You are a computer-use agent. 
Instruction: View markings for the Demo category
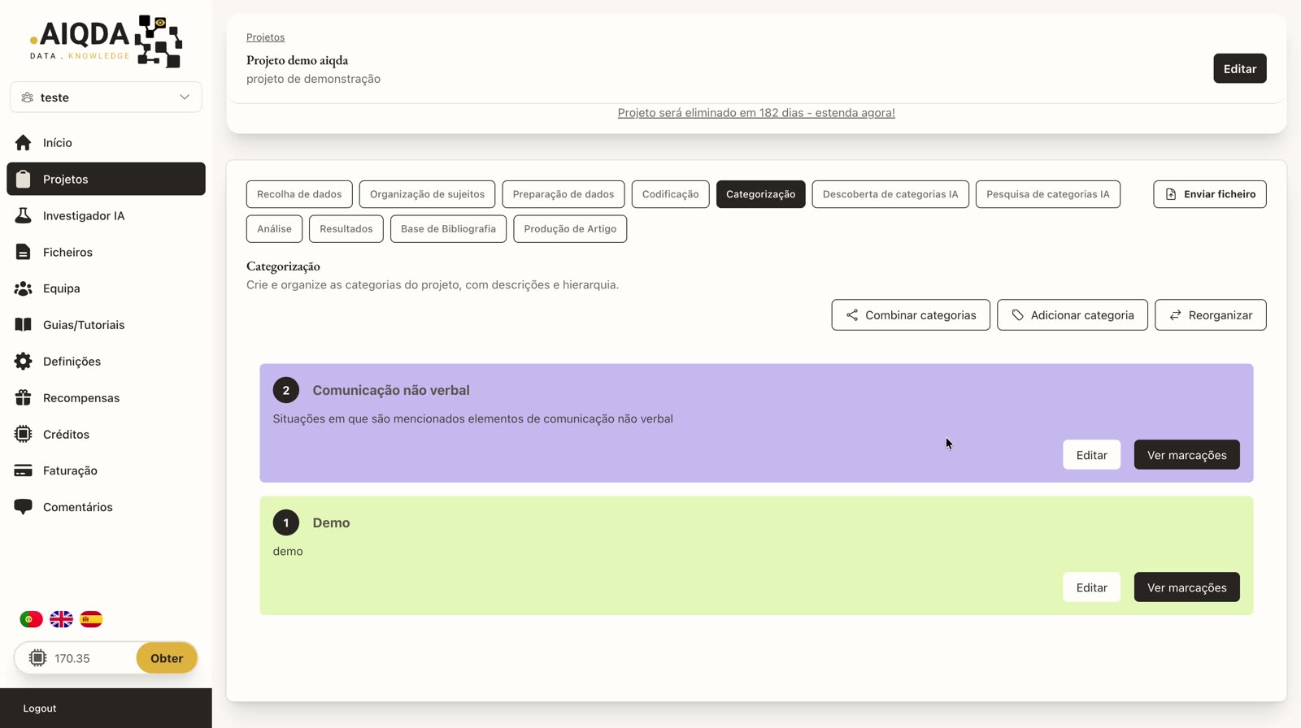point(1187,587)
